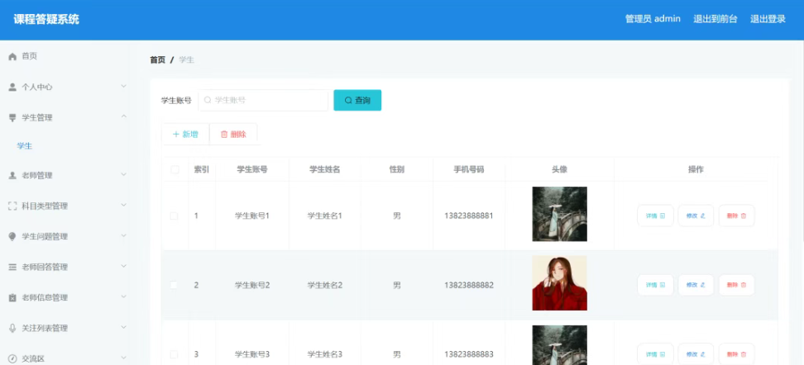Expand the 科目类型管理 chevron

pyautogui.click(x=123, y=205)
